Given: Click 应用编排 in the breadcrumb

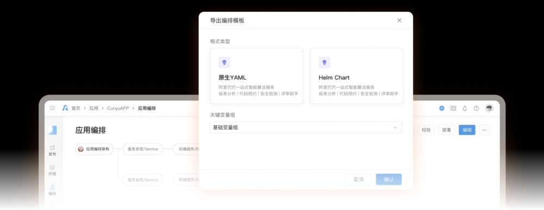Looking at the screenshot, I should pyautogui.click(x=147, y=109).
